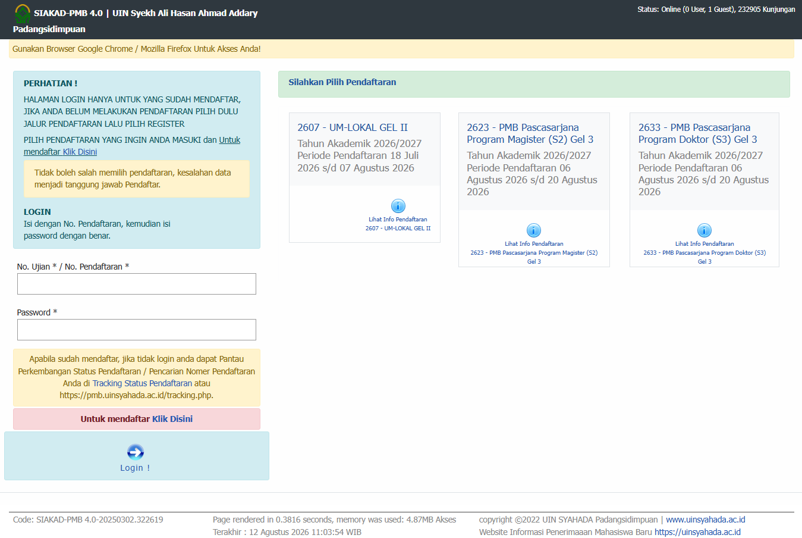Open 2633 - PMB Pascasarjana Doktor (S3) title
The image size is (802, 538).
tap(698, 133)
